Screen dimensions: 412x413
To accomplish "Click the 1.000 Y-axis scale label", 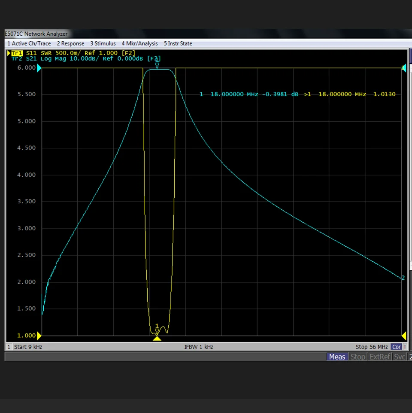I will 26,335.
